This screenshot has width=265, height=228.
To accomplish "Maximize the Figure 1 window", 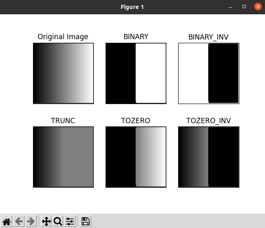I will click(244, 7).
